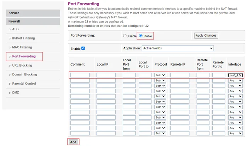Navigate to Domain Blocking
The height and width of the screenshot is (146, 247).
(24, 74)
